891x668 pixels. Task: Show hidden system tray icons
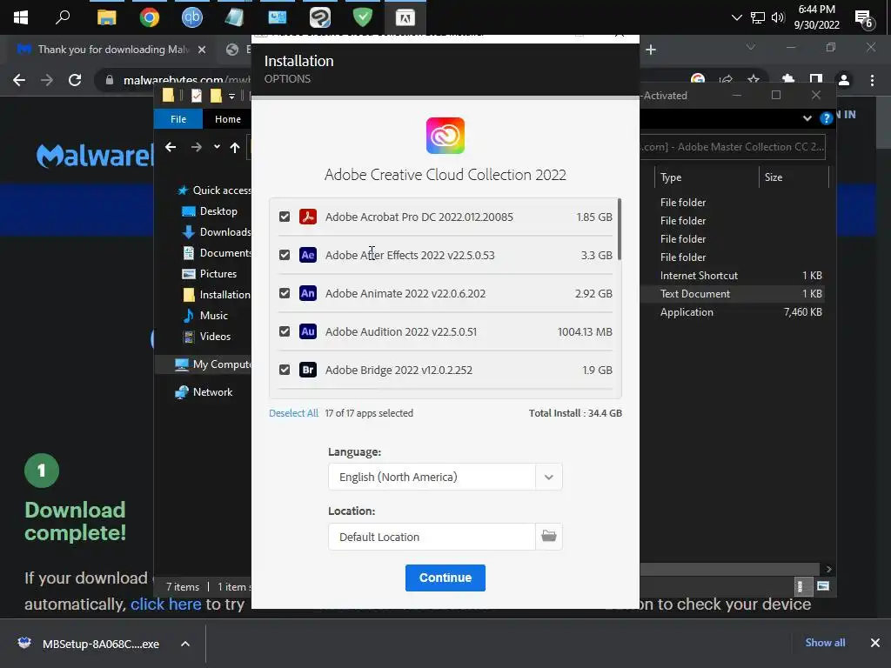[x=736, y=17]
